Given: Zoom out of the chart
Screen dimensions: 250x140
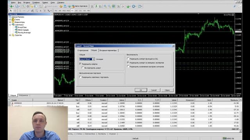Looking at the screenshot, I should (x=109, y=6).
